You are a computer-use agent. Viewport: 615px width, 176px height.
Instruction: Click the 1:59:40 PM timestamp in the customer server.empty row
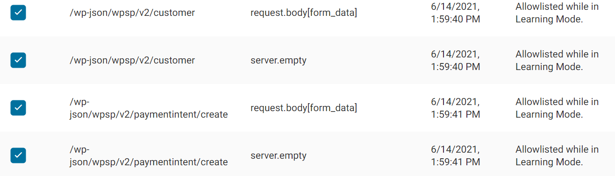456,61
